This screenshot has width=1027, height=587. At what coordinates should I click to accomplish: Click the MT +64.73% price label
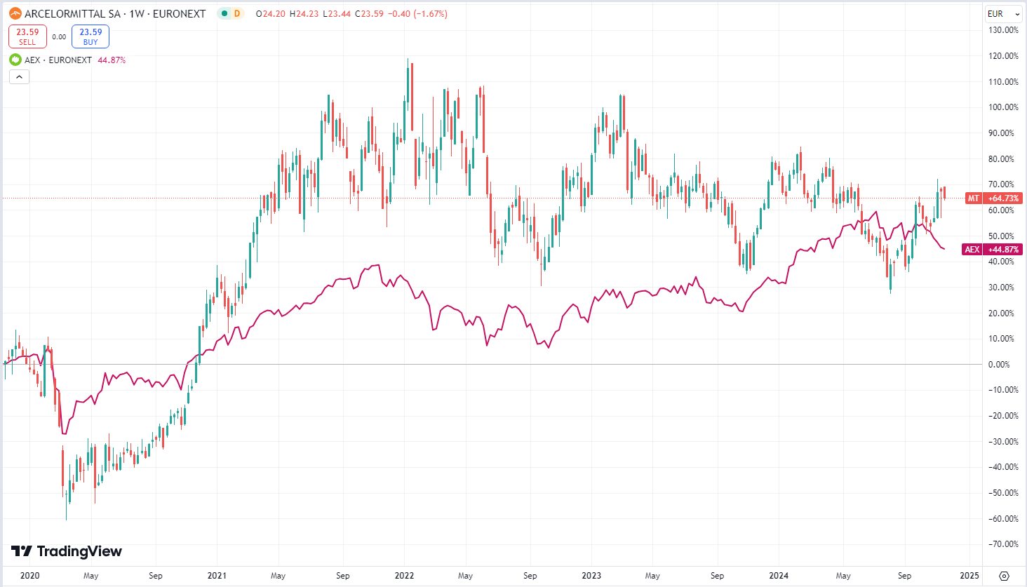coord(993,198)
